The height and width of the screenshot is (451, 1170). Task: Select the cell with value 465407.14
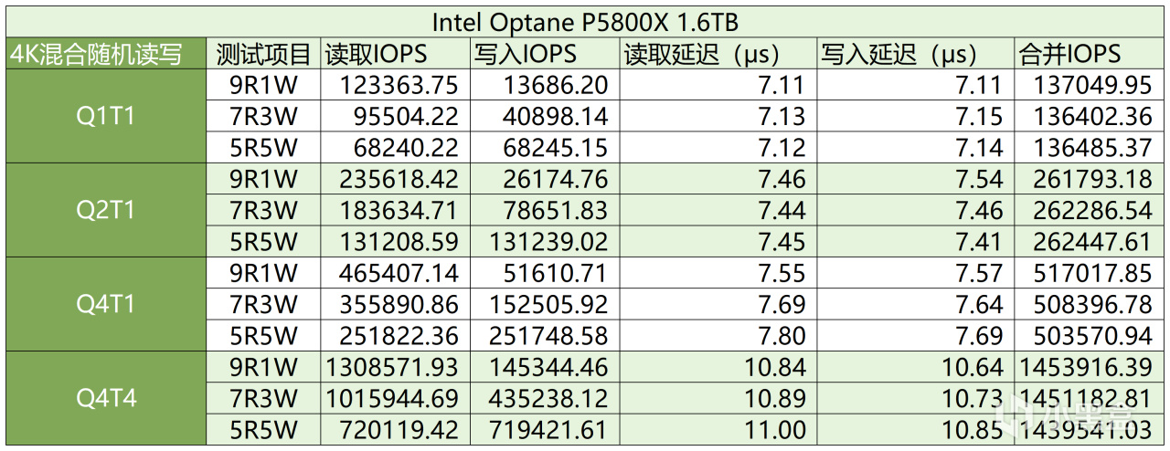(396, 272)
